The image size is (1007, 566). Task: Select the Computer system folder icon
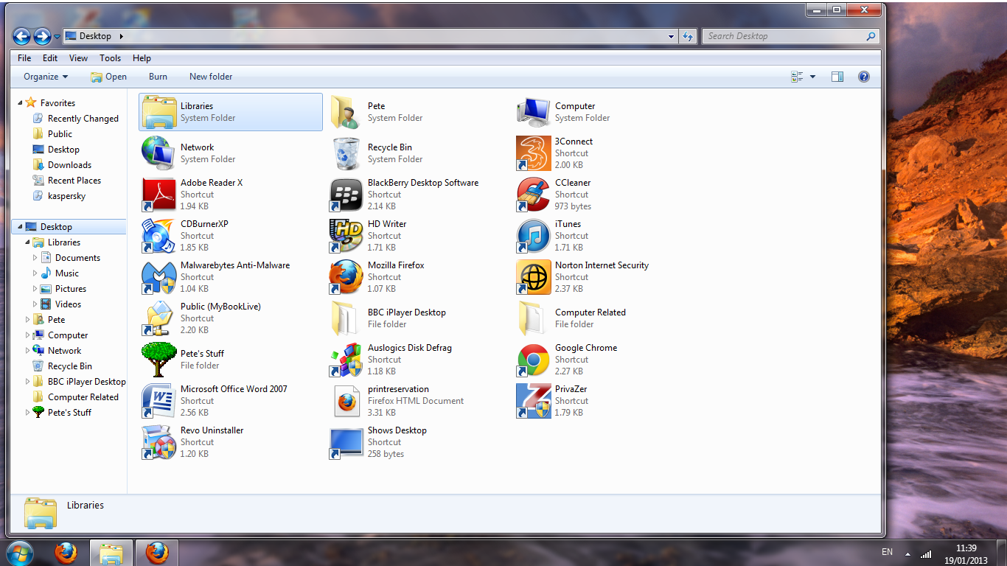[x=533, y=112]
